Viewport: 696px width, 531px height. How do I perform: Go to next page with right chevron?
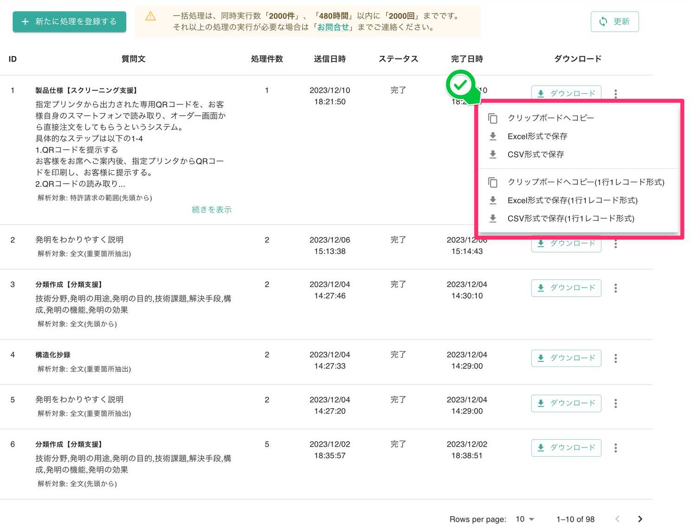[640, 519]
